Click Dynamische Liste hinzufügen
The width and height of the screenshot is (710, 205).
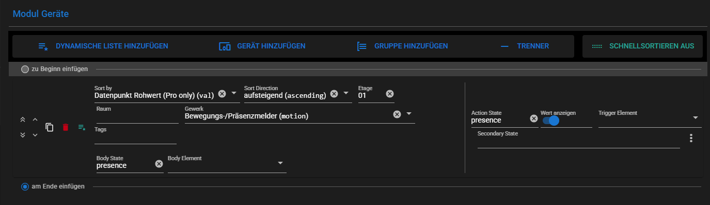103,46
